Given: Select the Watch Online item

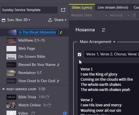Looking at the screenshot, I should click(x=34, y=105).
